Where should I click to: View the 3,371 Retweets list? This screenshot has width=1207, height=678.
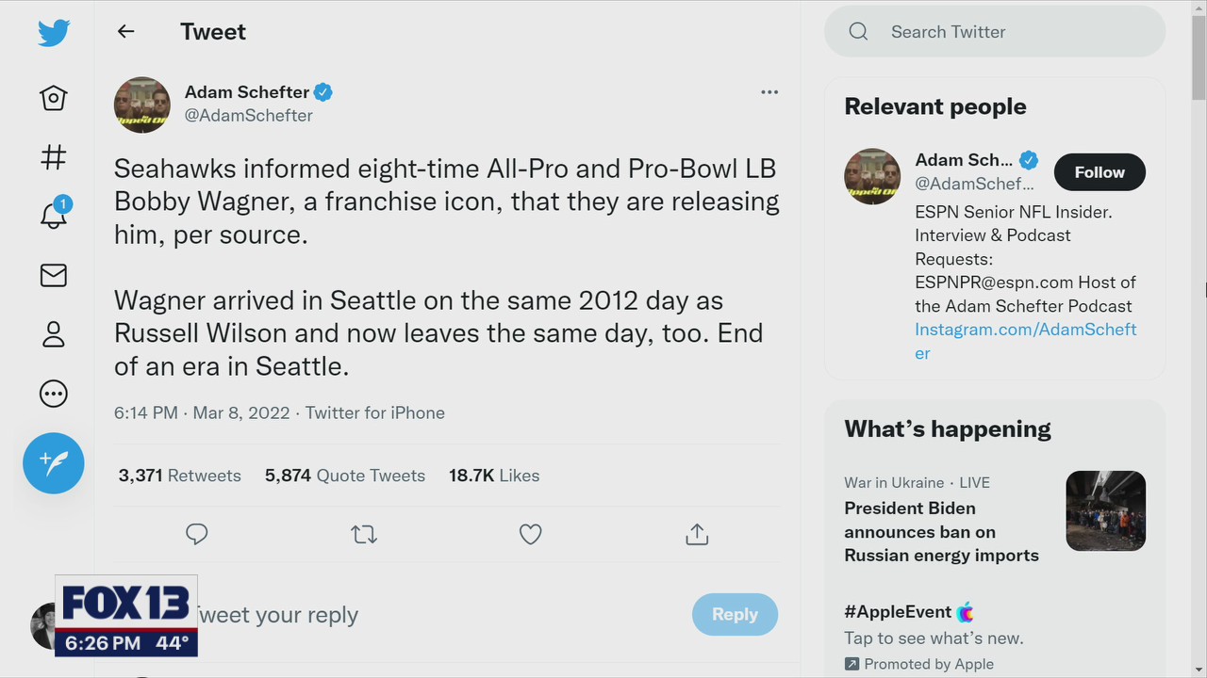click(x=179, y=476)
